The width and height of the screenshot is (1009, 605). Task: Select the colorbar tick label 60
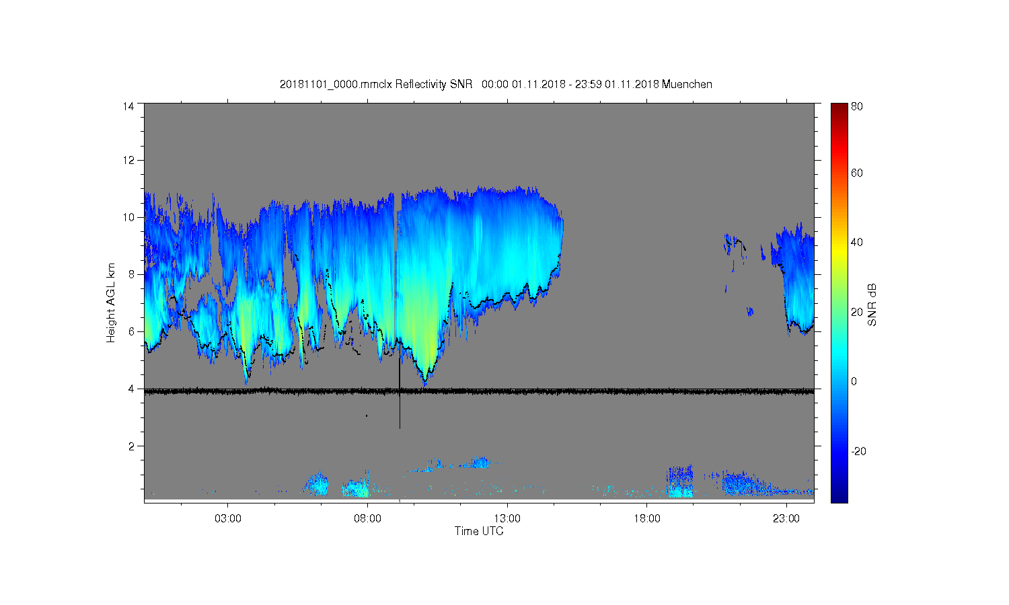pos(857,173)
